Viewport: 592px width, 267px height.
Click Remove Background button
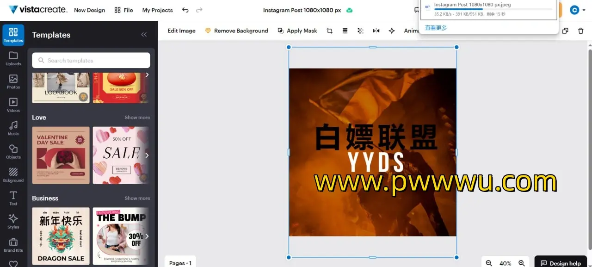tap(236, 31)
